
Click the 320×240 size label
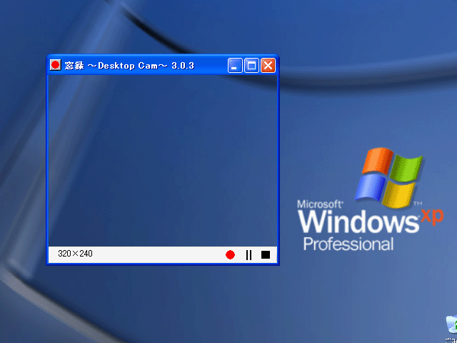point(75,254)
